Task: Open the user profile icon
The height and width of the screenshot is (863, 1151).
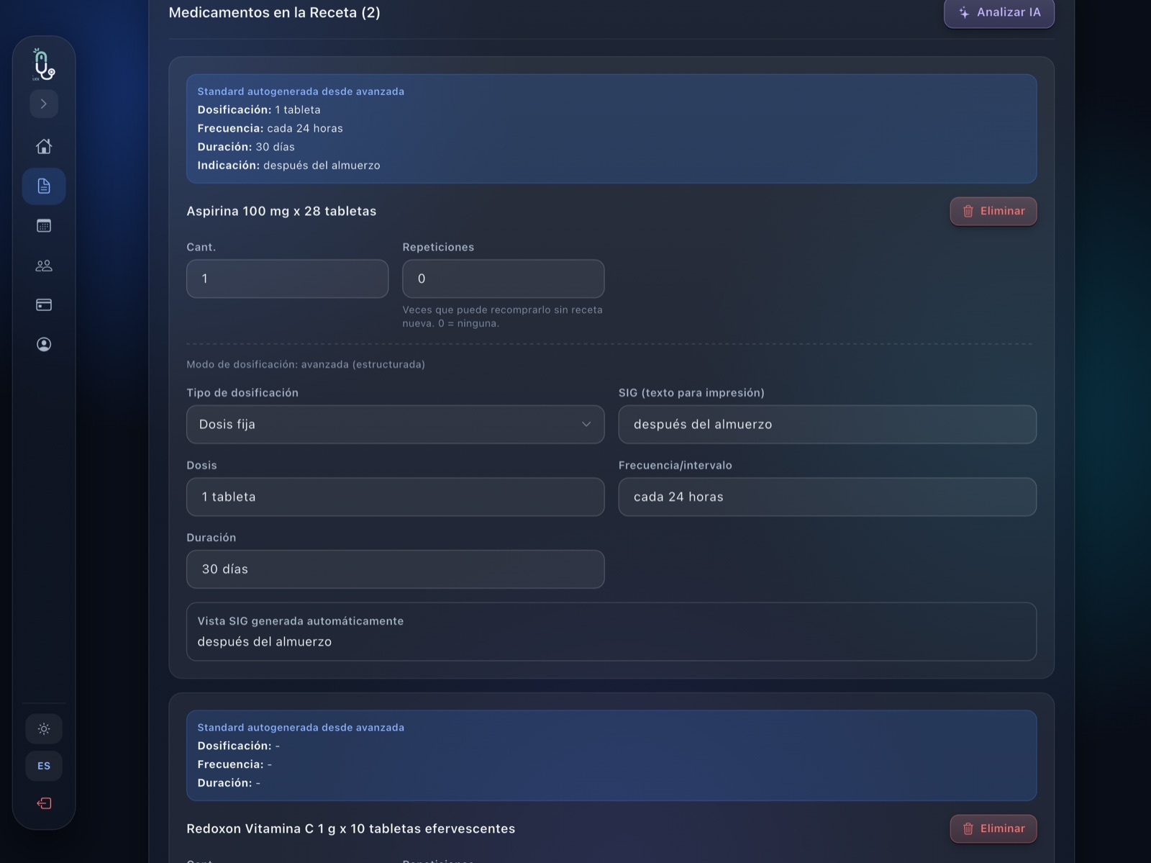Action: (x=44, y=345)
